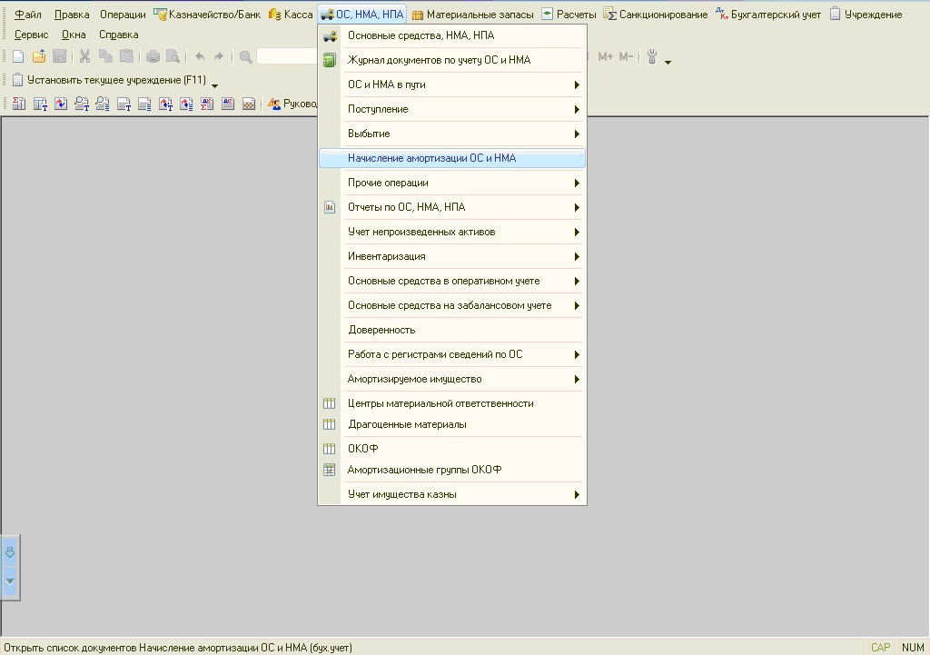Click the redo arrow icon
The height and width of the screenshot is (655, 930).
(x=219, y=57)
